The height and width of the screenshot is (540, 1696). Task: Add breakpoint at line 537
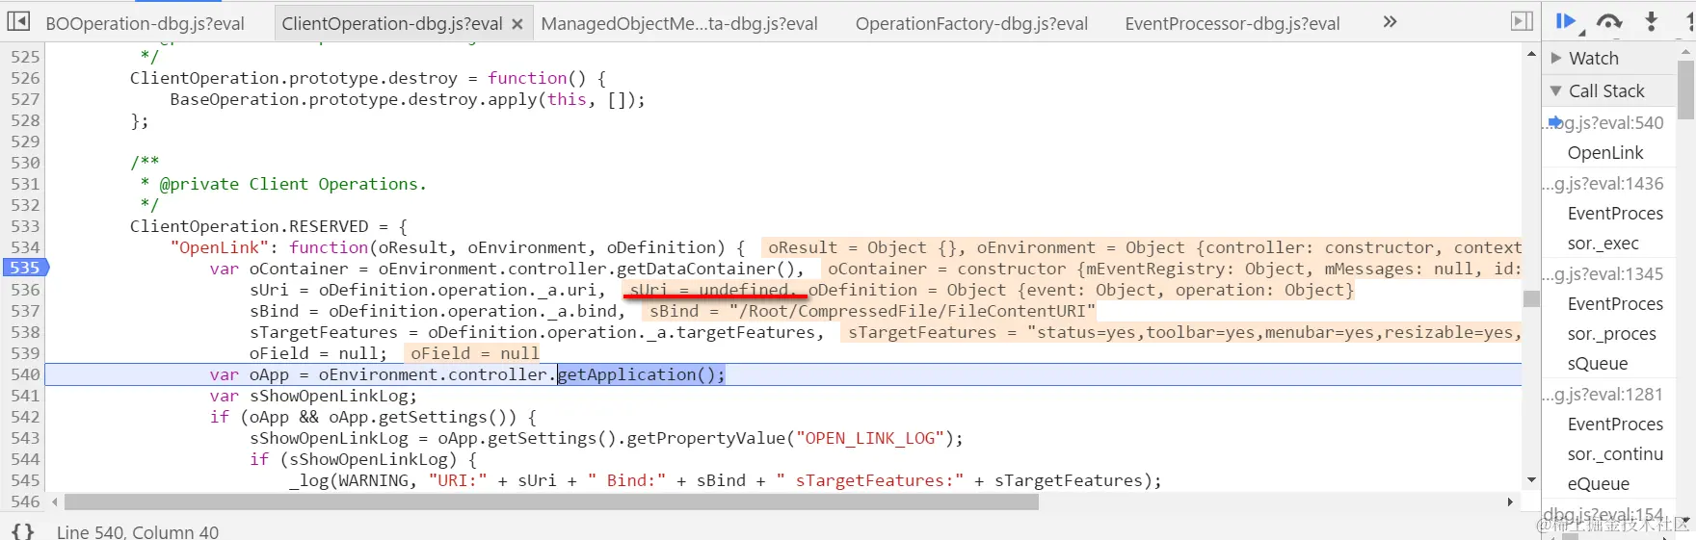click(x=25, y=311)
